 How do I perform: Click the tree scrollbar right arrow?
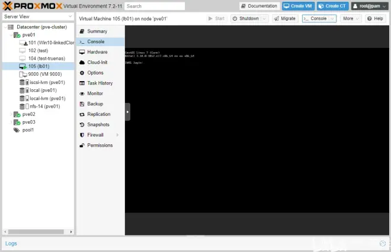tap(71, 232)
